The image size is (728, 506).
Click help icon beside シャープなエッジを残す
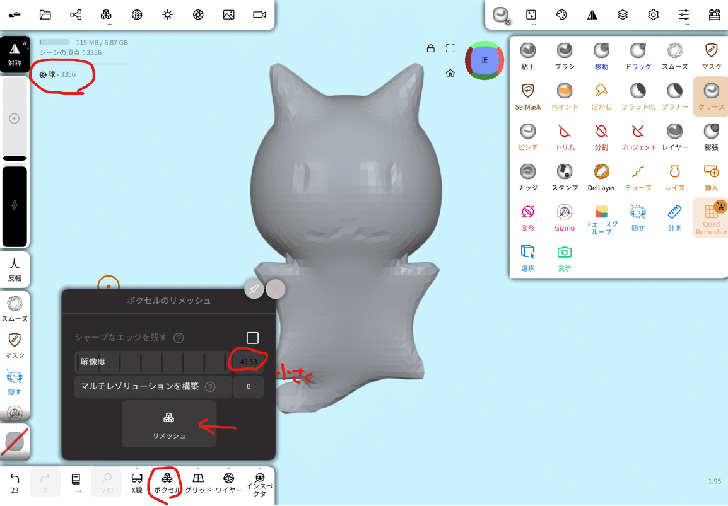tap(179, 338)
